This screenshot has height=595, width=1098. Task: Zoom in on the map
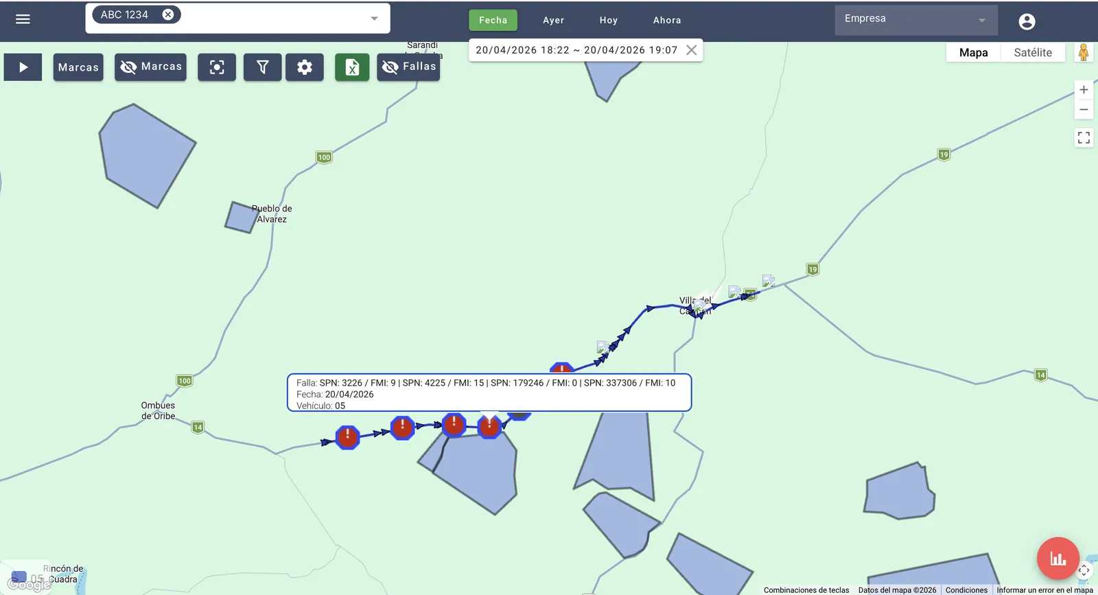(x=1084, y=90)
